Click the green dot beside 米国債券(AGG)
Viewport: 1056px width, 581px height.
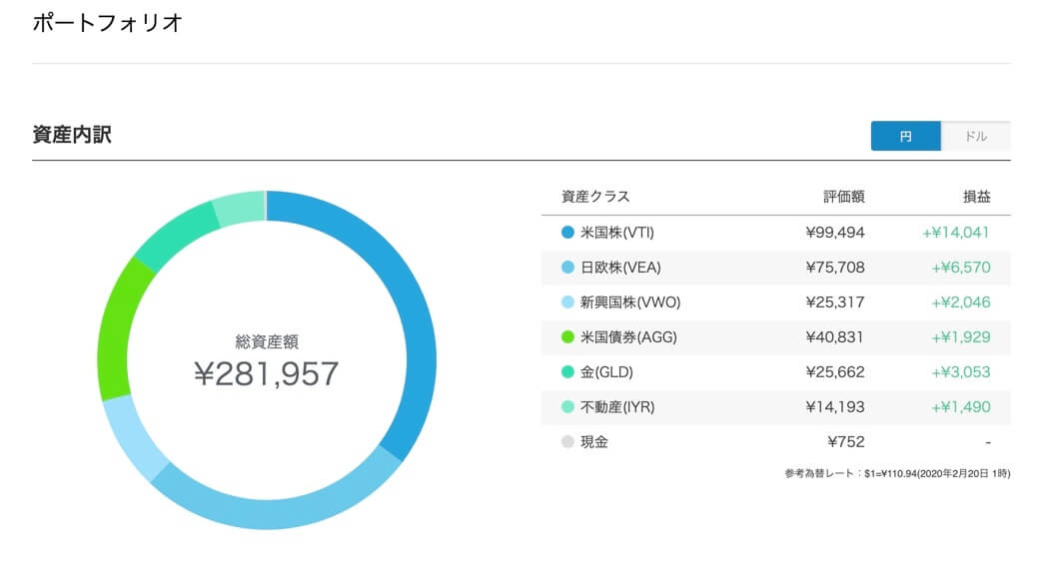point(567,336)
